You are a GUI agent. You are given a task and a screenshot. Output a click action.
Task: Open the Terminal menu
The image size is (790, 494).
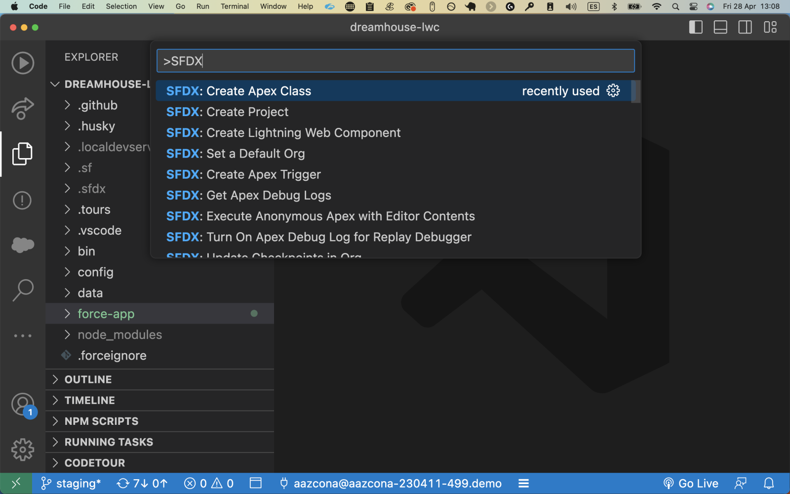click(235, 6)
